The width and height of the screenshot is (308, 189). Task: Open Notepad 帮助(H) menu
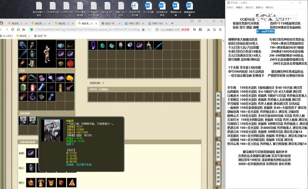coord(269,7)
